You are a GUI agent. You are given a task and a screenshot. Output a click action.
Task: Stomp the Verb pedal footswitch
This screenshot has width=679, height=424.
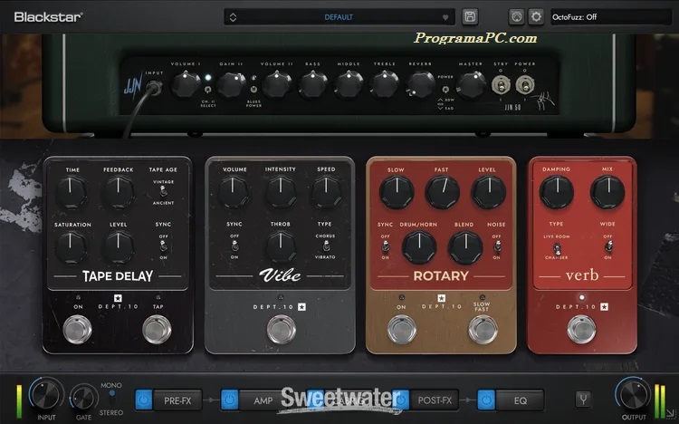point(581,330)
